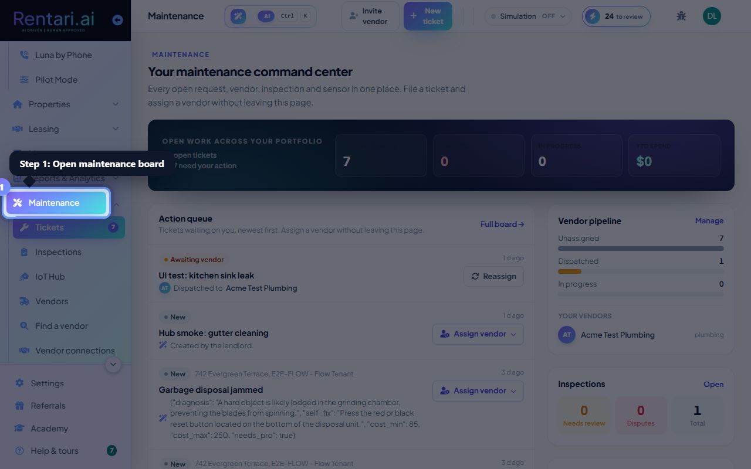Open the Disputes inspections tile
The height and width of the screenshot is (469, 751).
point(641,416)
